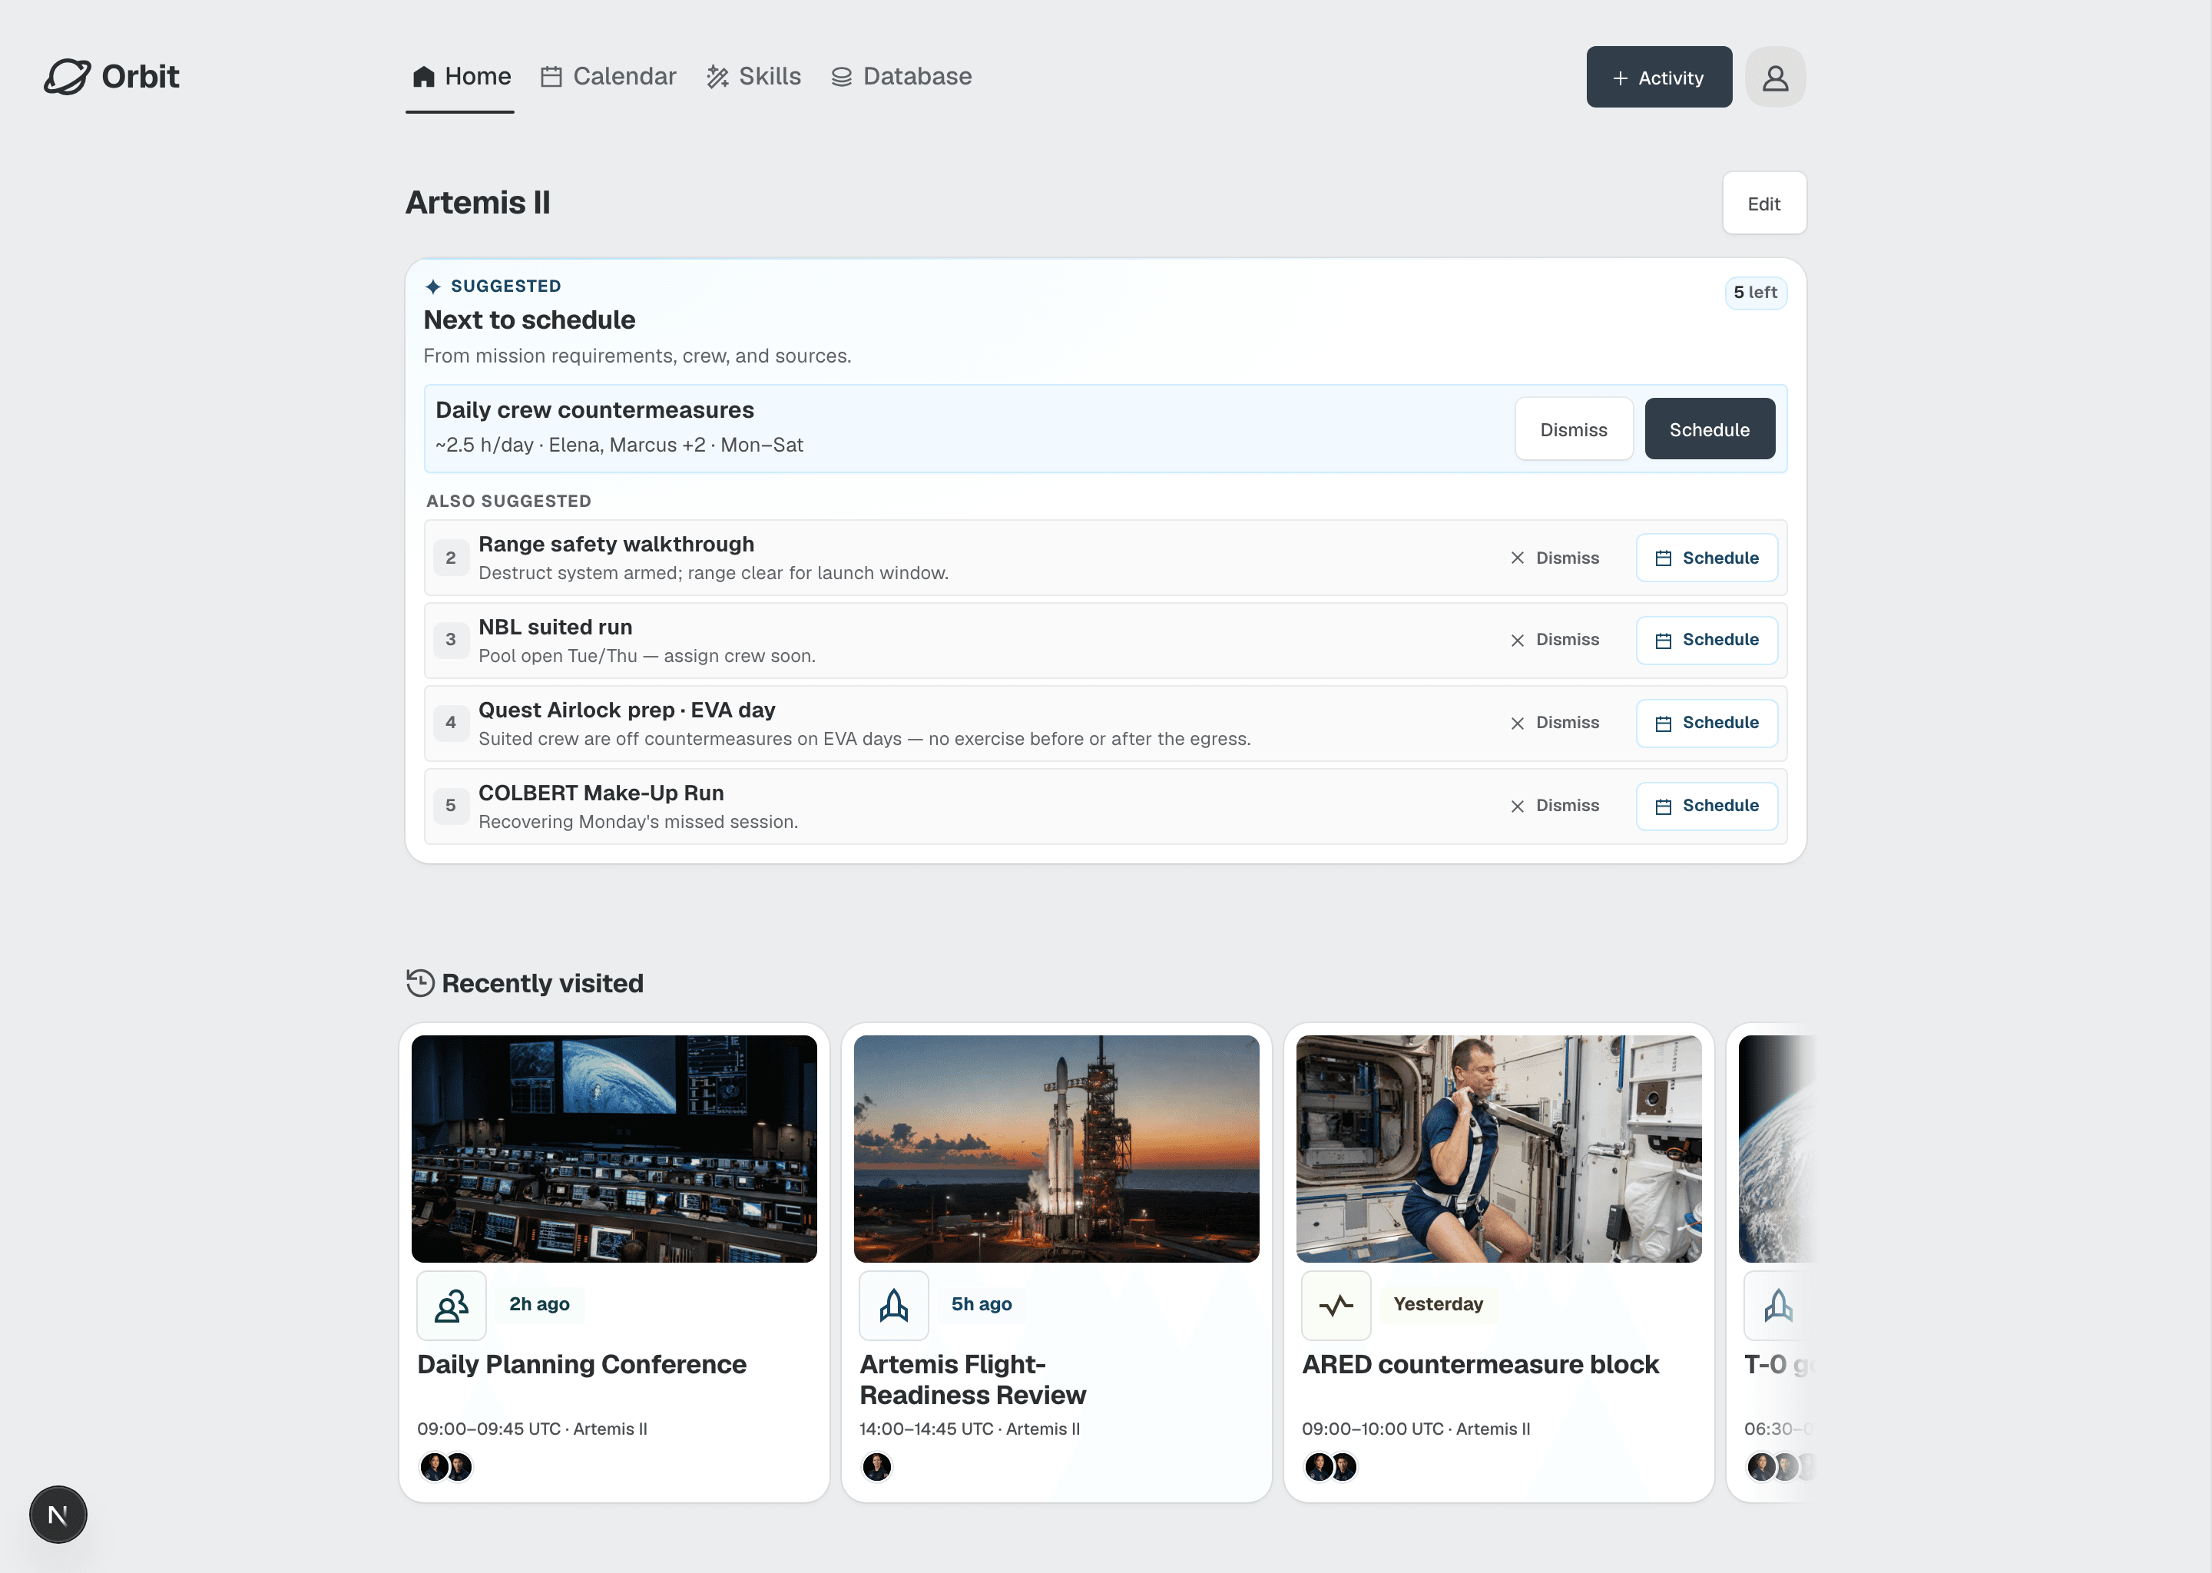Click '09:00–10:00 UTC · Artemis II' text
Viewport: 2212px width, 1573px height.
pos(1416,1429)
